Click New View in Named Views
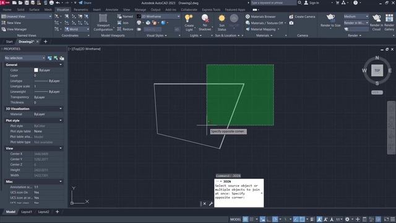The image size is (396, 223). 11,23
